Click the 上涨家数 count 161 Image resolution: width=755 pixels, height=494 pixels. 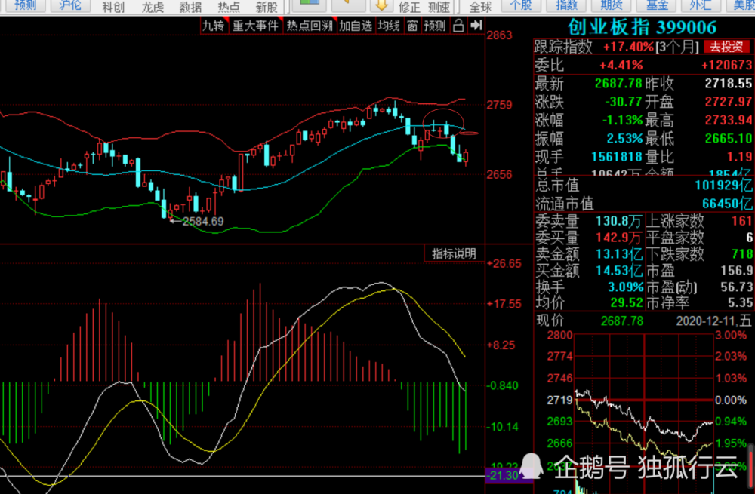[x=741, y=221]
